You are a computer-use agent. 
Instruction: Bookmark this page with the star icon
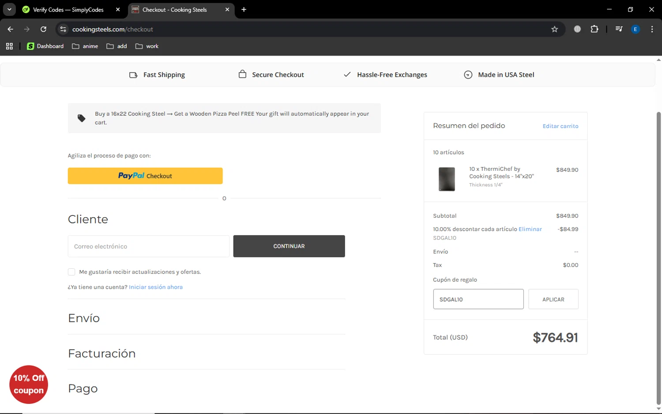tap(554, 29)
